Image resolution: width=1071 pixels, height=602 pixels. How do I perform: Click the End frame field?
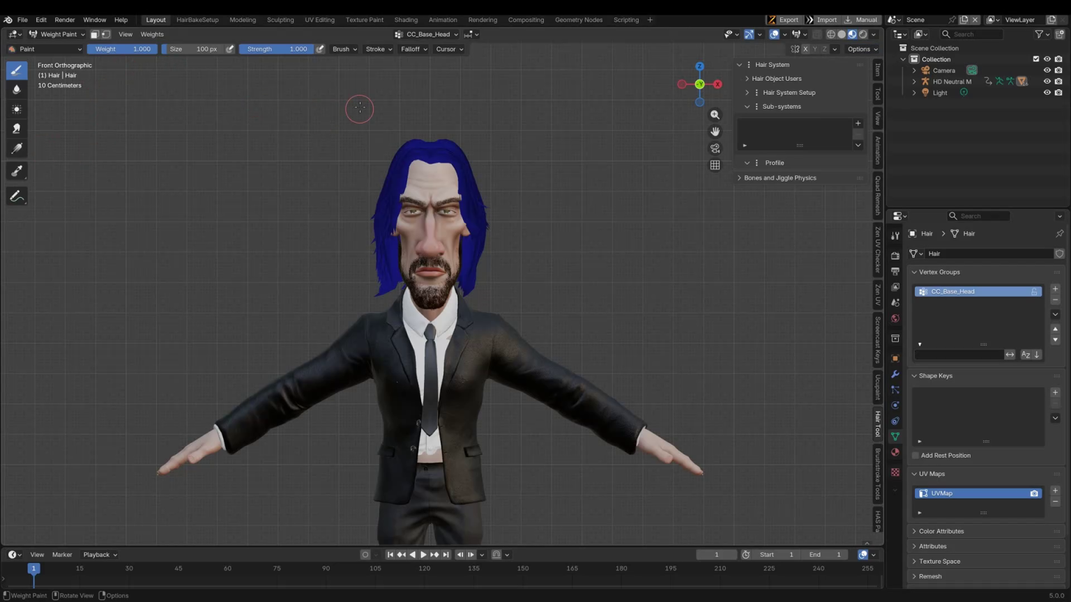tap(825, 555)
